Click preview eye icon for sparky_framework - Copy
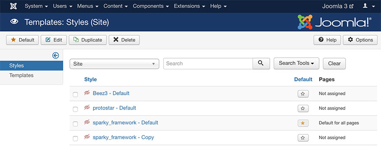 pyautogui.click(x=87, y=137)
